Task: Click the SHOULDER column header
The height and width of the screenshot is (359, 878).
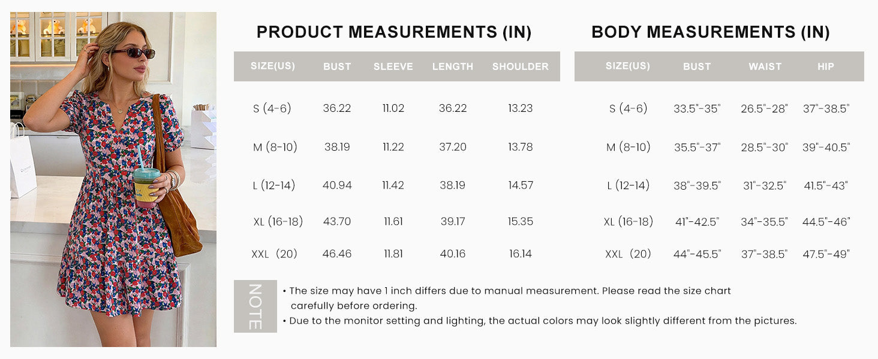Action: coord(521,66)
